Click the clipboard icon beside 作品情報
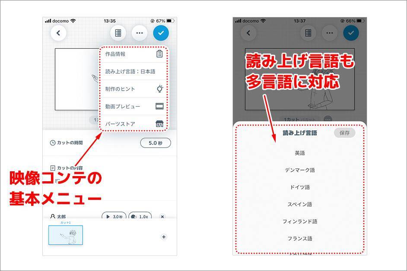The height and width of the screenshot is (271, 407). tap(159, 54)
